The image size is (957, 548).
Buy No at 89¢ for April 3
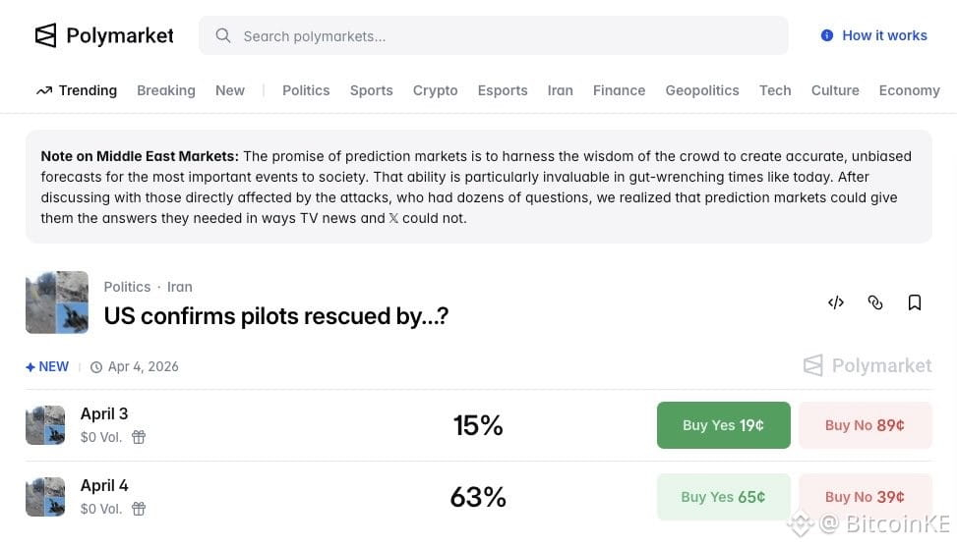coord(865,425)
